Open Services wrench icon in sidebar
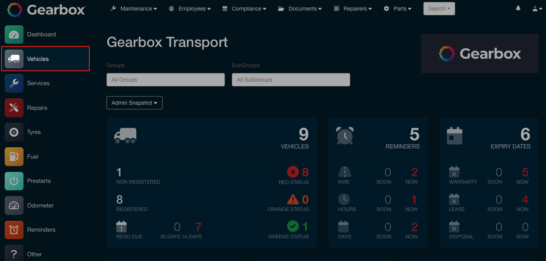 [x=14, y=83]
